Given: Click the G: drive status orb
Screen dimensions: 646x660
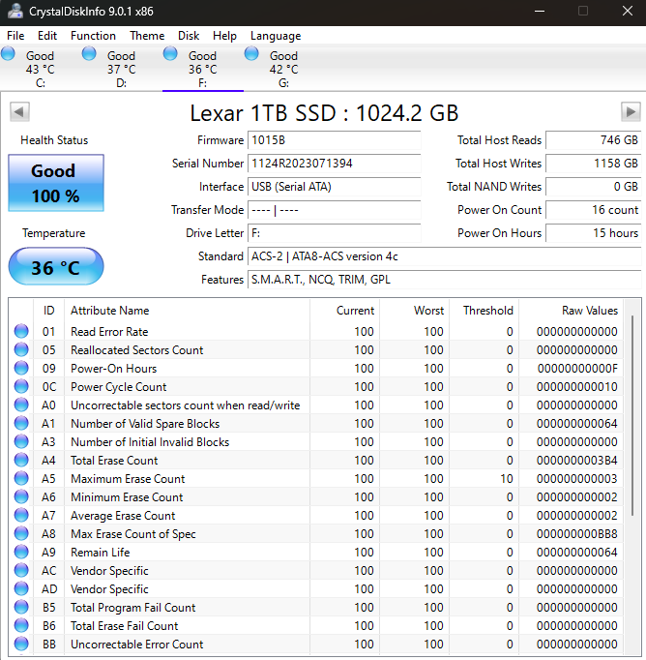Looking at the screenshot, I should coord(252,54).
